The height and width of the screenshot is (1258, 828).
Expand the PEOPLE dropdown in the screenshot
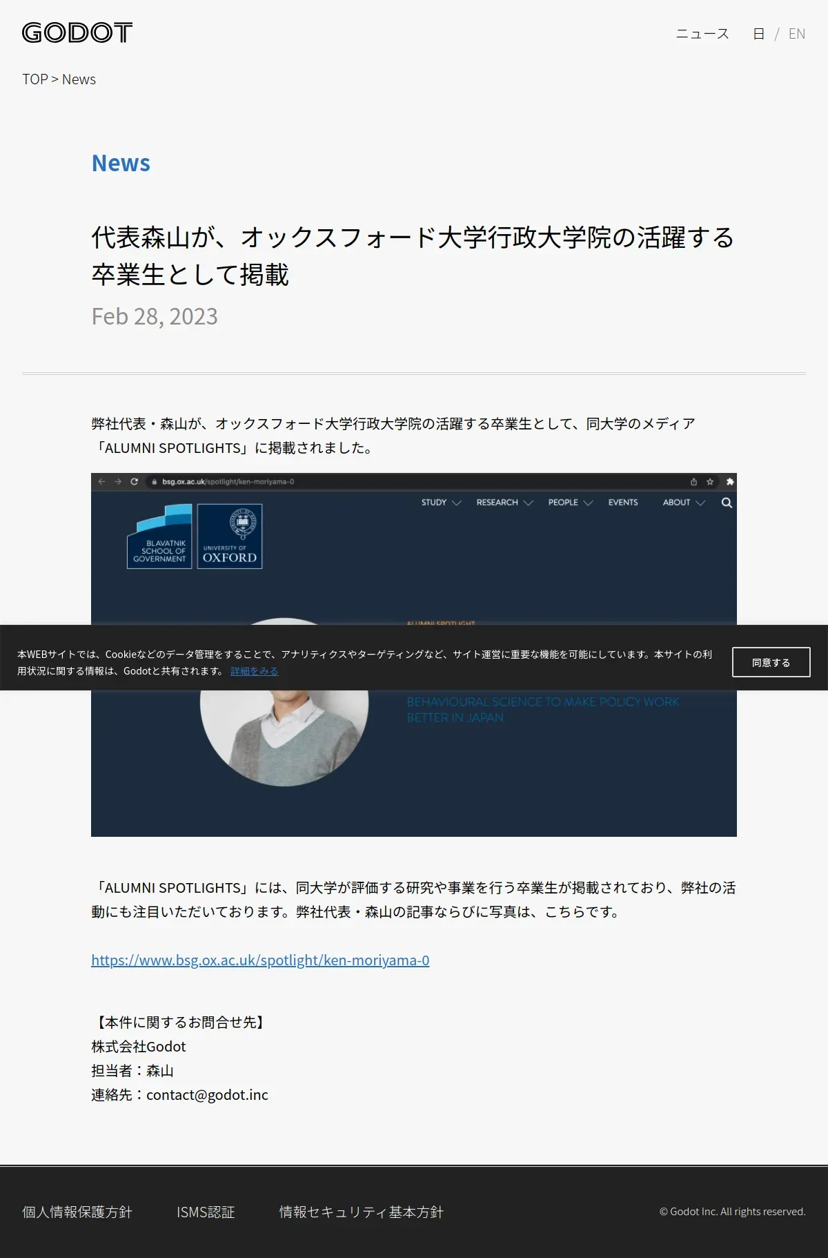click(x=571, y=503)
